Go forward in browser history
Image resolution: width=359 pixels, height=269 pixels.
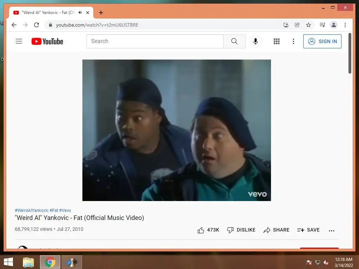(x=25, y=25)
